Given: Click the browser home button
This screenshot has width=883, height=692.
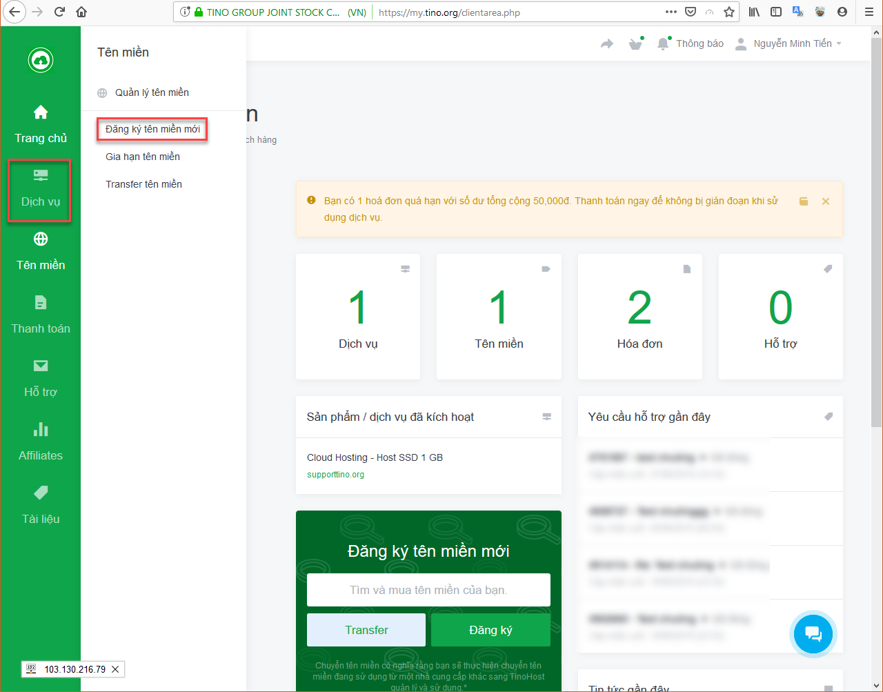Looking at the screenshot, I should click(x=81, y=12).
